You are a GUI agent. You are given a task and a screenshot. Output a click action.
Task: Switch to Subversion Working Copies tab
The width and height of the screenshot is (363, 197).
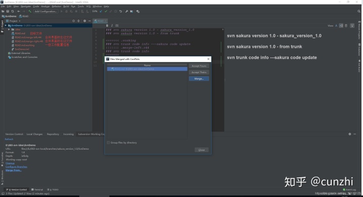pyautogui.click(x=91, y=134)
